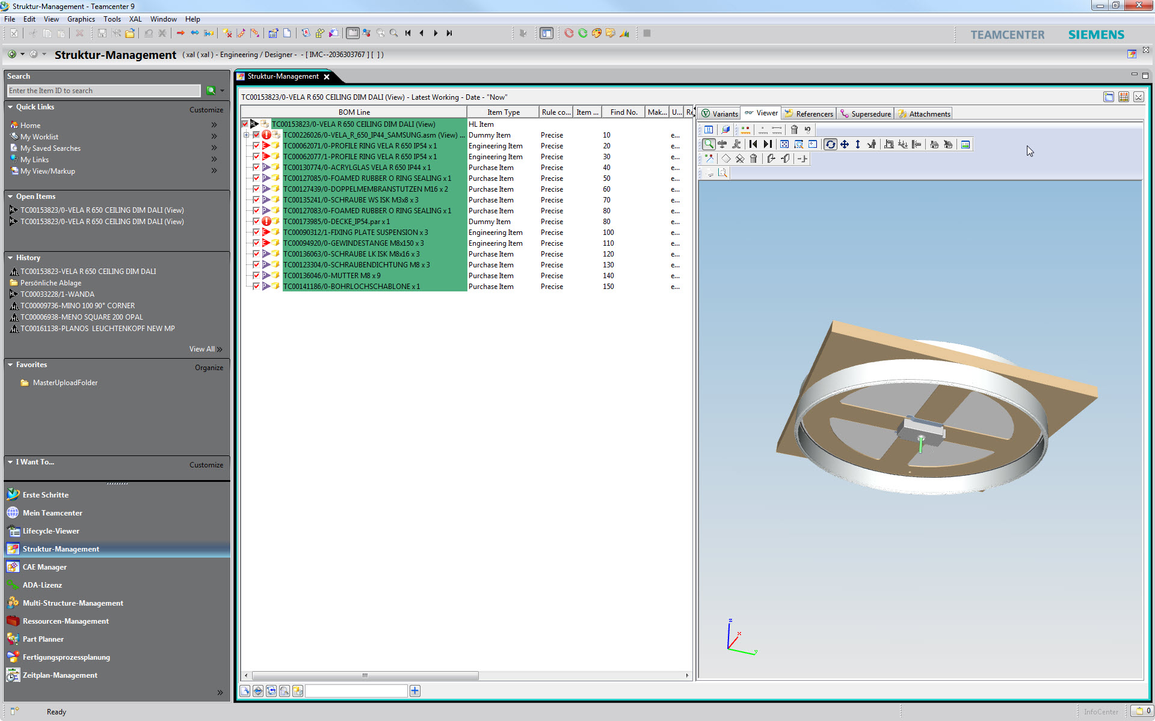Open the Tools menu
Image resolution: width=1155 pixels, height=721 pixels.
(112, 19)
